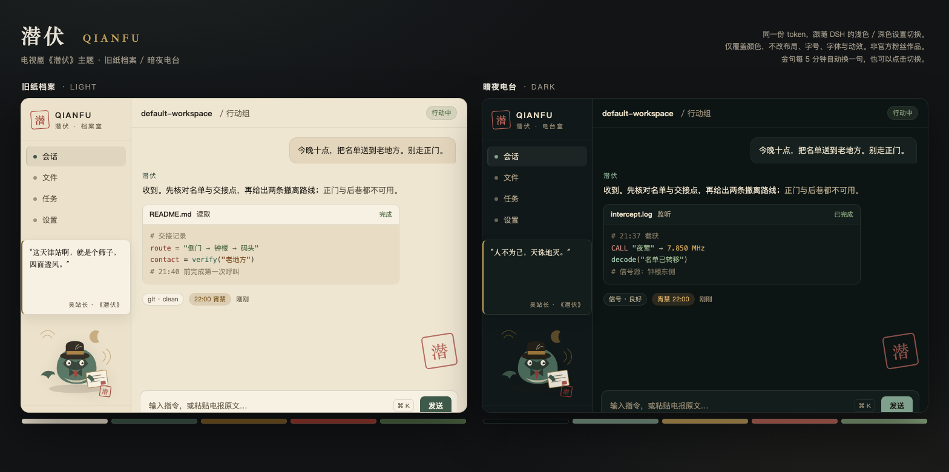949x472 pixels.
Task: Switch quote by clicking 人不为己 card
Action: (537, 277)
